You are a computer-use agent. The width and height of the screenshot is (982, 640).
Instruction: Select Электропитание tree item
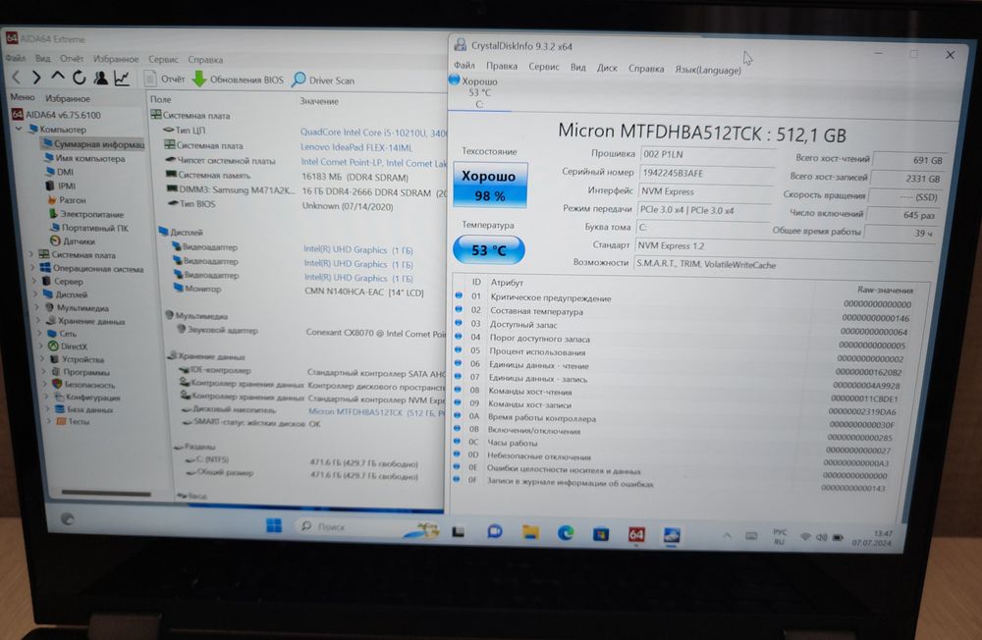click(86, 214)
